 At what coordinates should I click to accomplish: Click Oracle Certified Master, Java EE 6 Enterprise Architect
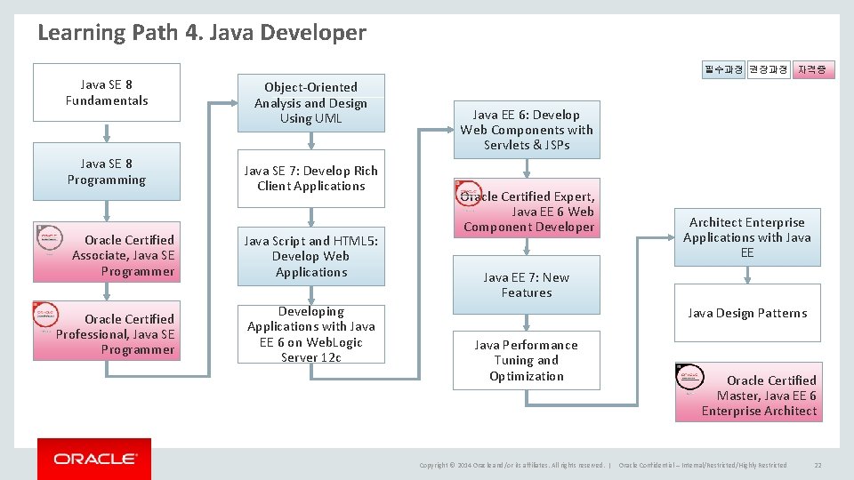[749, 392]
